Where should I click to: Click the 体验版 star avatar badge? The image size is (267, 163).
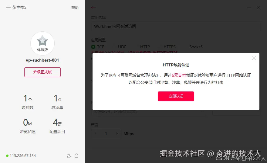pos(42,43)
